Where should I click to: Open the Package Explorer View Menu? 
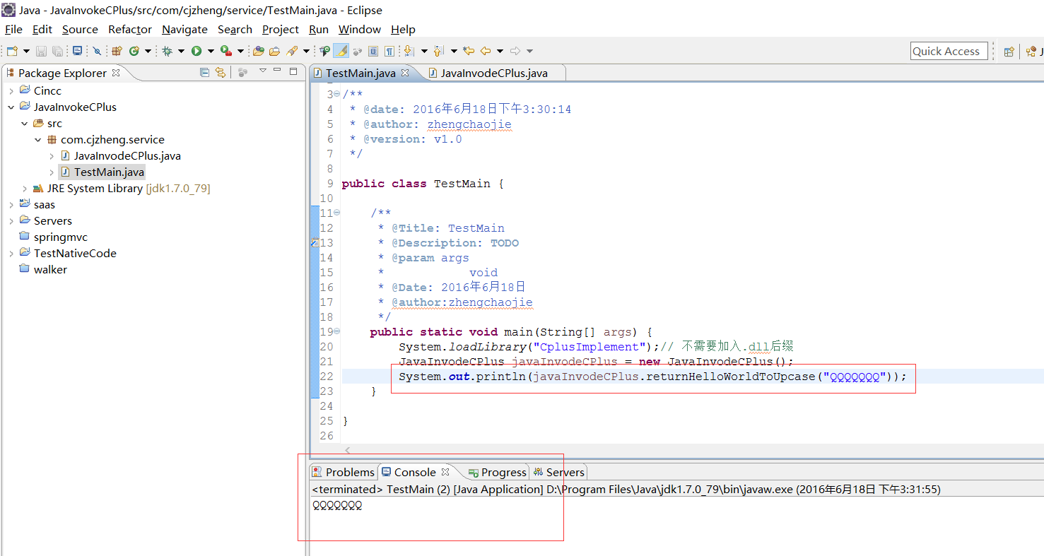click(263, 71)
